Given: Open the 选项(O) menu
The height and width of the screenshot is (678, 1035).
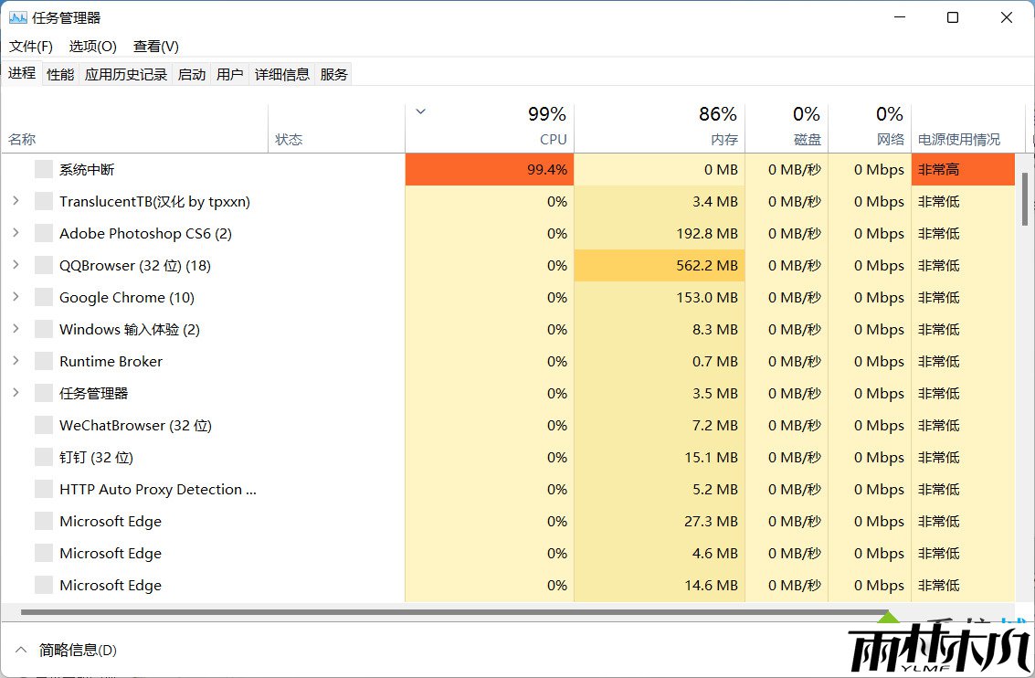Looking at the screenshot, I should pyautogui.click(x=93, y=47).
